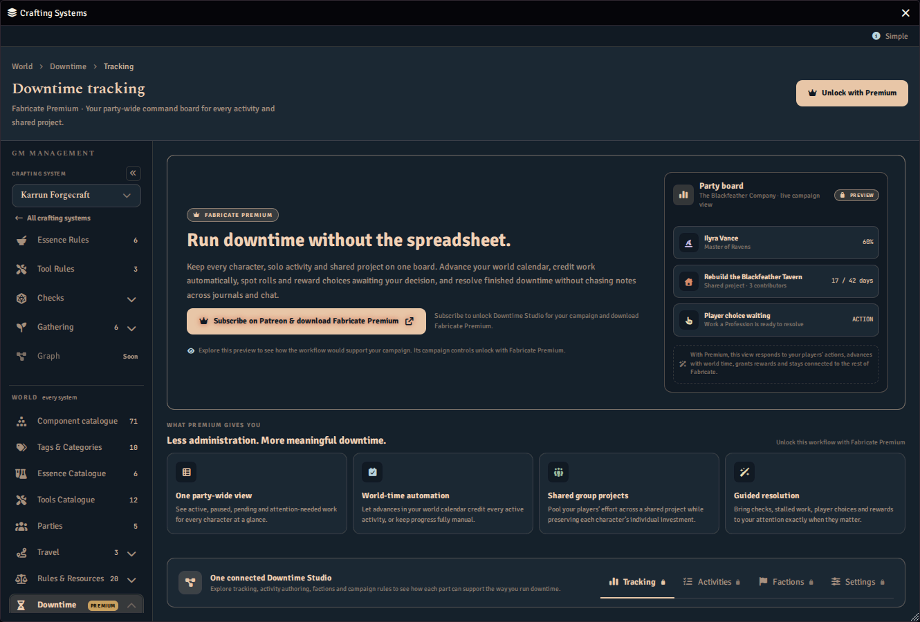The width and height of the screenshot is (920, 622).
Task: Click the Downtime hourglass icon
Action: click(21, 605)
